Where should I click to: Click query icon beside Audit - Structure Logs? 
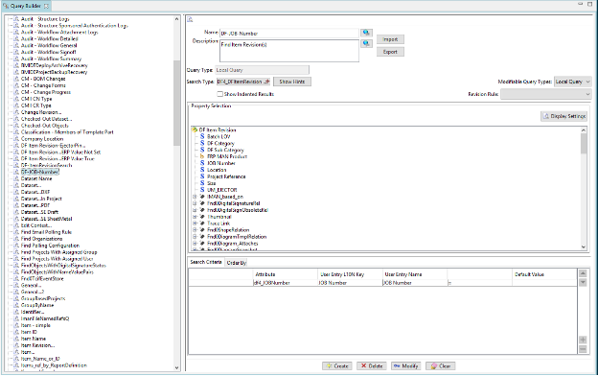coord(16,19)
